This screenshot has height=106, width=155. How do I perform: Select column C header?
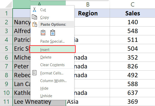click(132, 4)
